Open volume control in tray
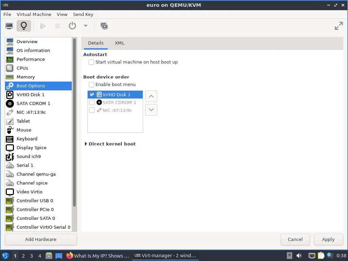348x261 pixels. 299,256
